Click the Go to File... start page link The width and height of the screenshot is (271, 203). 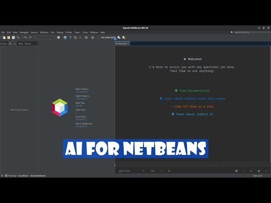81,117
